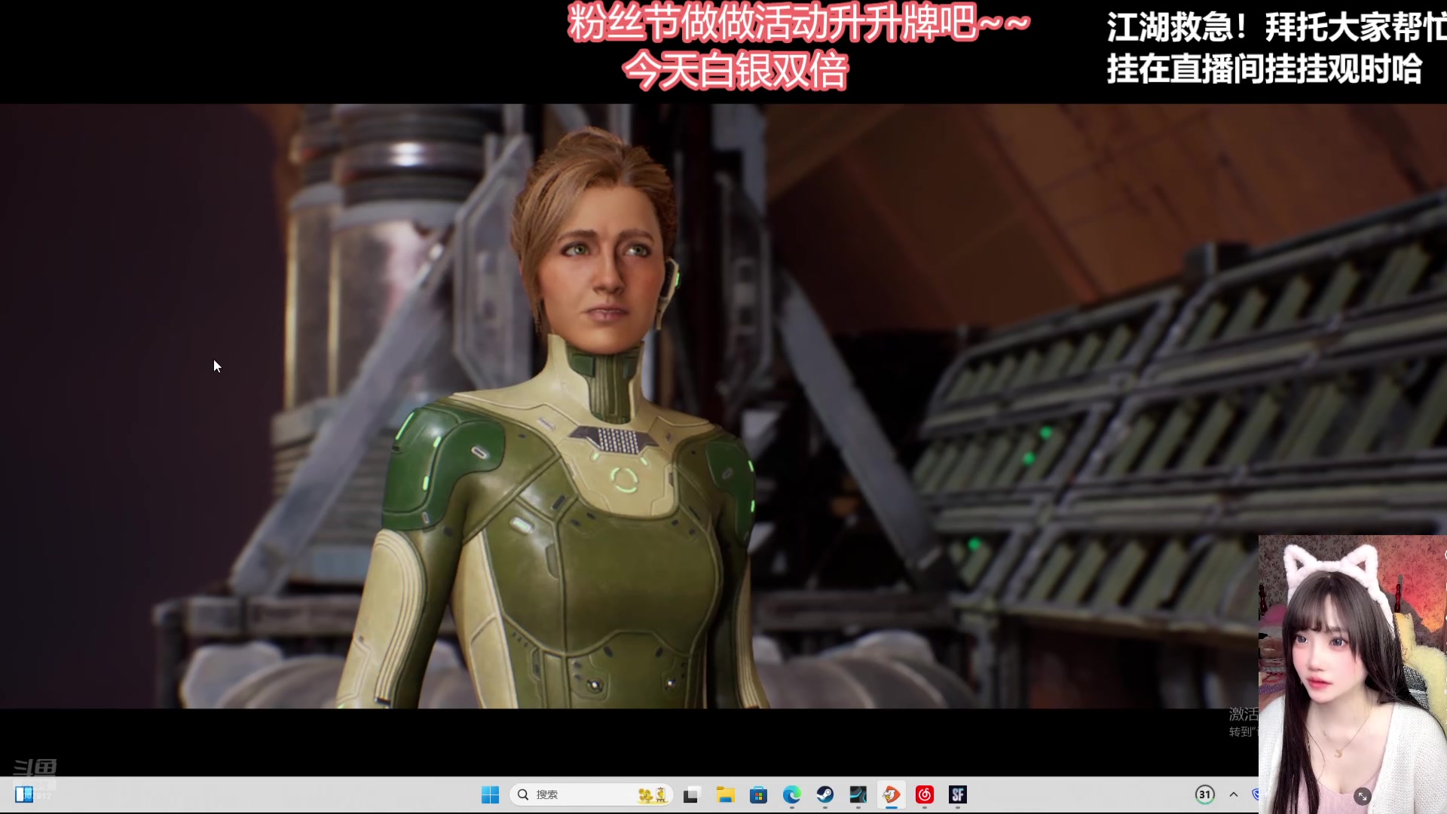This screenshot has width=1447, height=814.
Task: Click the search highlight image in the search box
Action: [653, 794]
